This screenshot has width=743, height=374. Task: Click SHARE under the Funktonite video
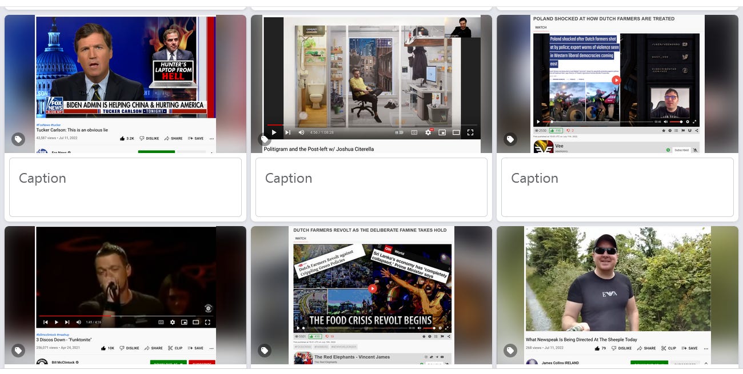pyautogui.click(x=153, y=348)
